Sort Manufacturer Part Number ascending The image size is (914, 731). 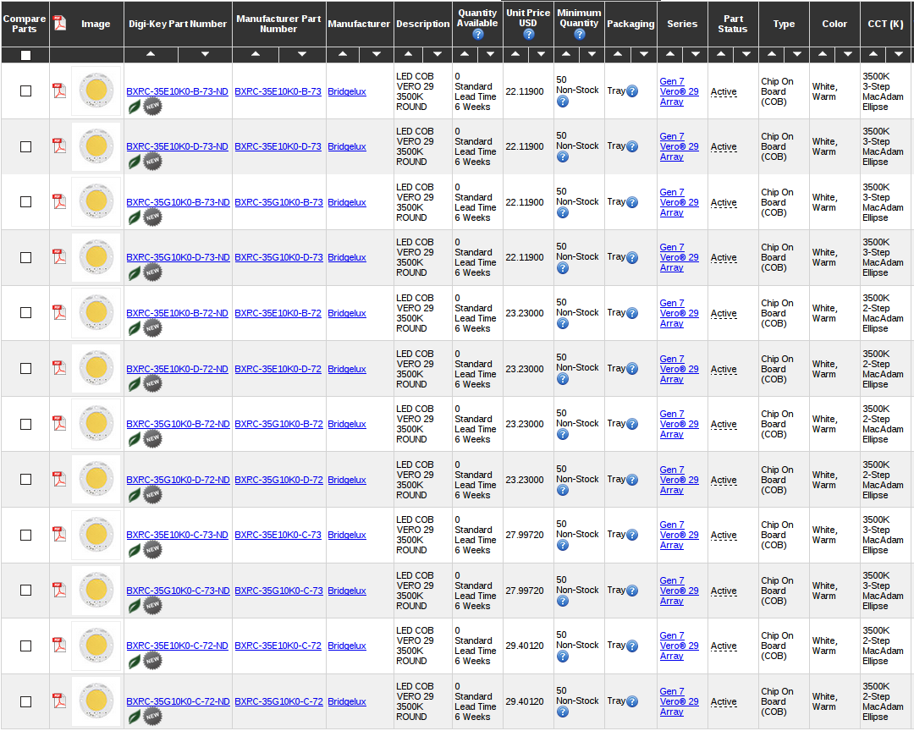[256, 54]
